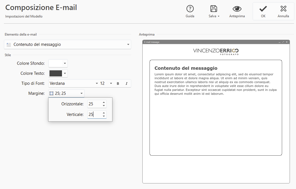Viewport: 296px width, 189px height.
Task: Click the Annulla X icon
Action: (283, 9)
